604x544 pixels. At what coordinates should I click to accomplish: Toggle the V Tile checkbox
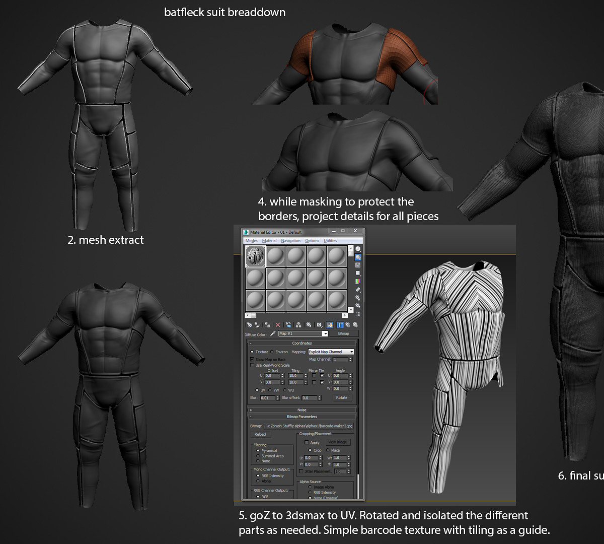(x=322, y=382)
